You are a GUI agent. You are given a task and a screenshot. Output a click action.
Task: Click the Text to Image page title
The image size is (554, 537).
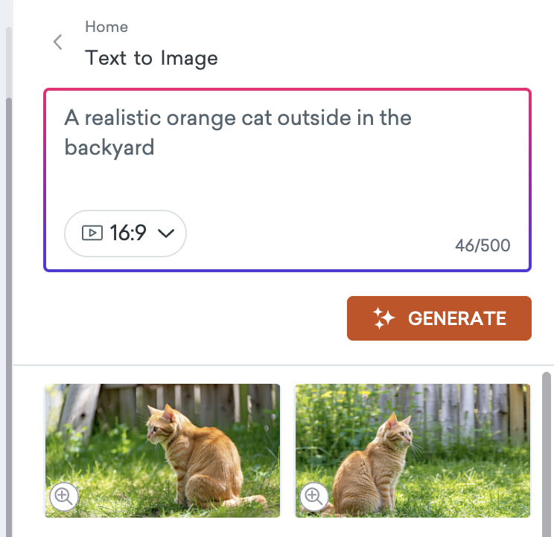[151, 58]
